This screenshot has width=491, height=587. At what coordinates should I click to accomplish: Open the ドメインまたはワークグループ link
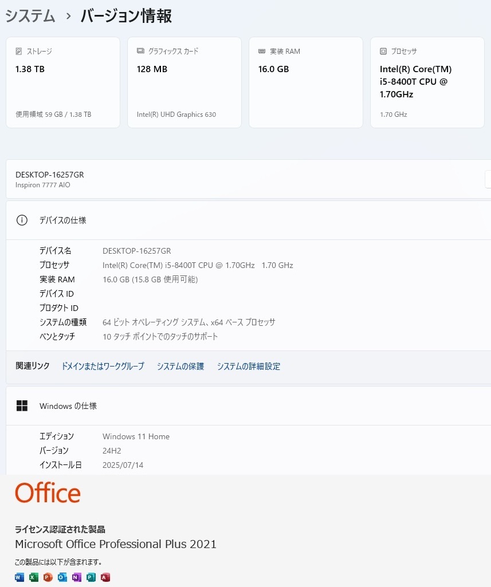(103, 366)
